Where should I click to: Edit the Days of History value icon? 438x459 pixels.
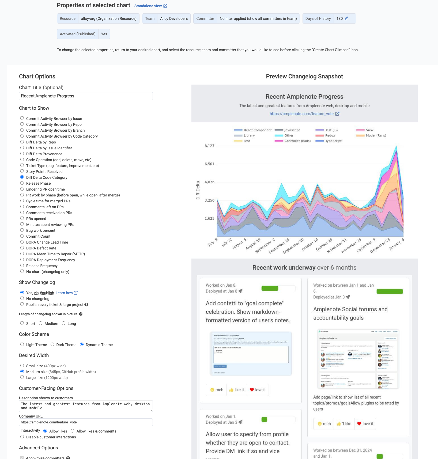[x=346, y=18]
